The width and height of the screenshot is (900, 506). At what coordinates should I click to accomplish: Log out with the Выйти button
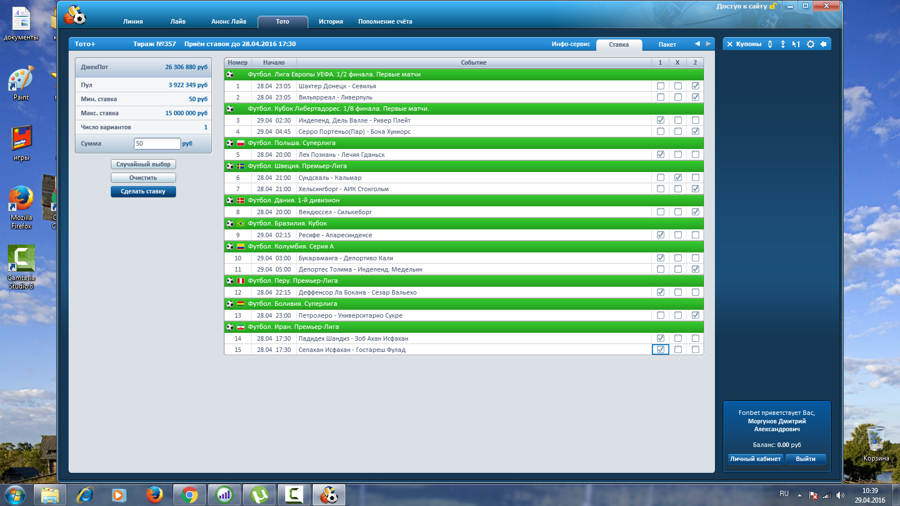[805, 459]
